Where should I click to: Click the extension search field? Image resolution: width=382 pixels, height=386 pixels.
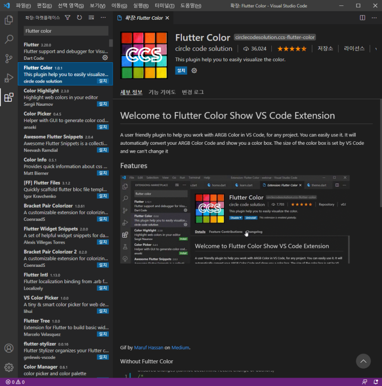[66, 31]
